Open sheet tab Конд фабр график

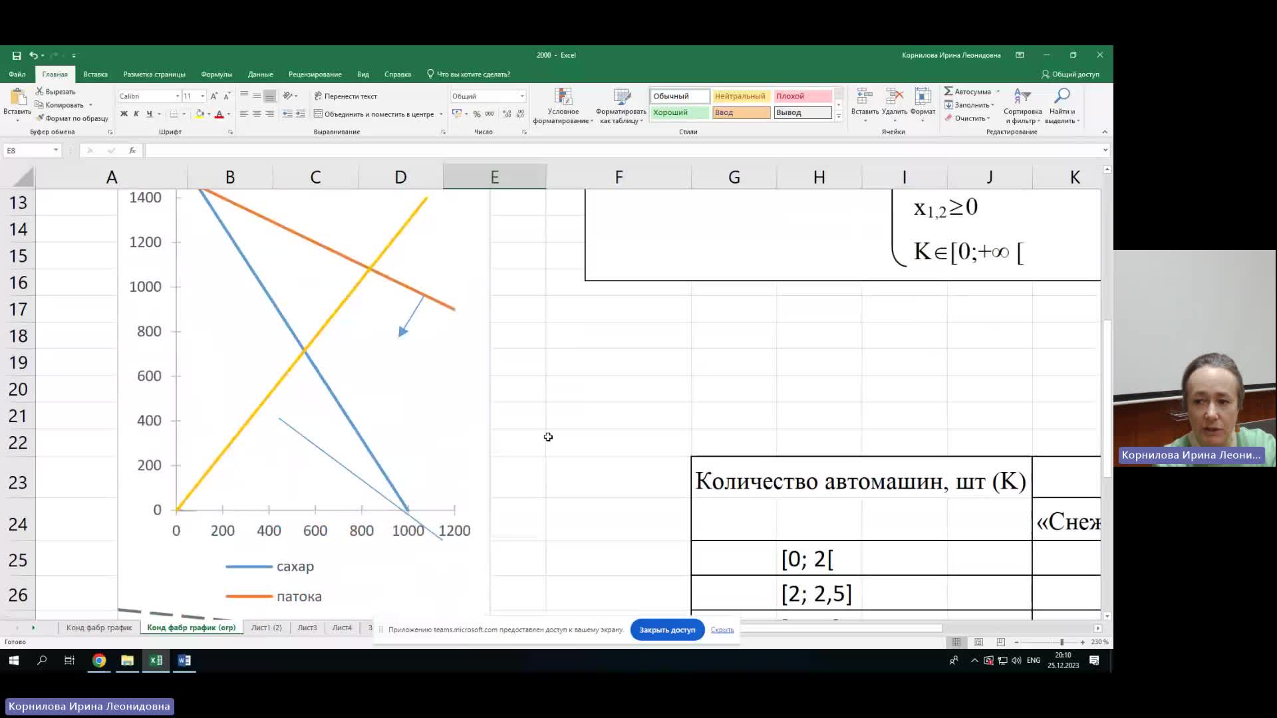tap(99, 628)
